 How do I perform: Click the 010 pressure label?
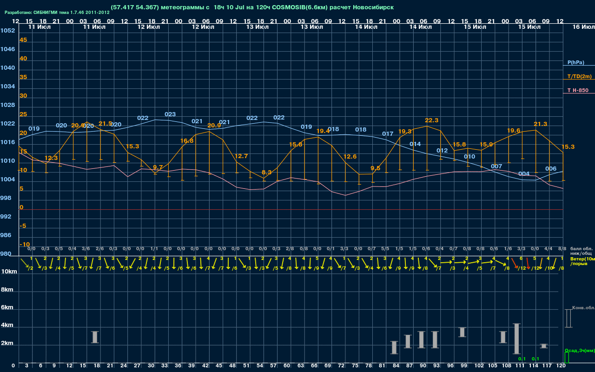click(x=469, y=157)
